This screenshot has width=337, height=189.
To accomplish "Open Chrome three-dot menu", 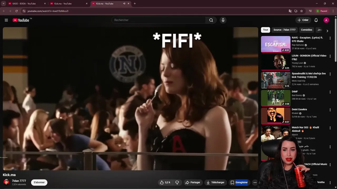I will (x=333, y=11).
